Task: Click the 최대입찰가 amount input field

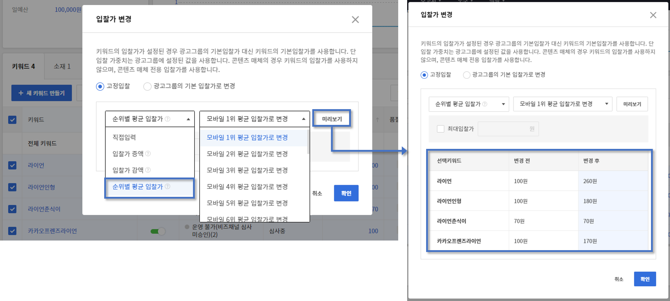Action: 508,129
